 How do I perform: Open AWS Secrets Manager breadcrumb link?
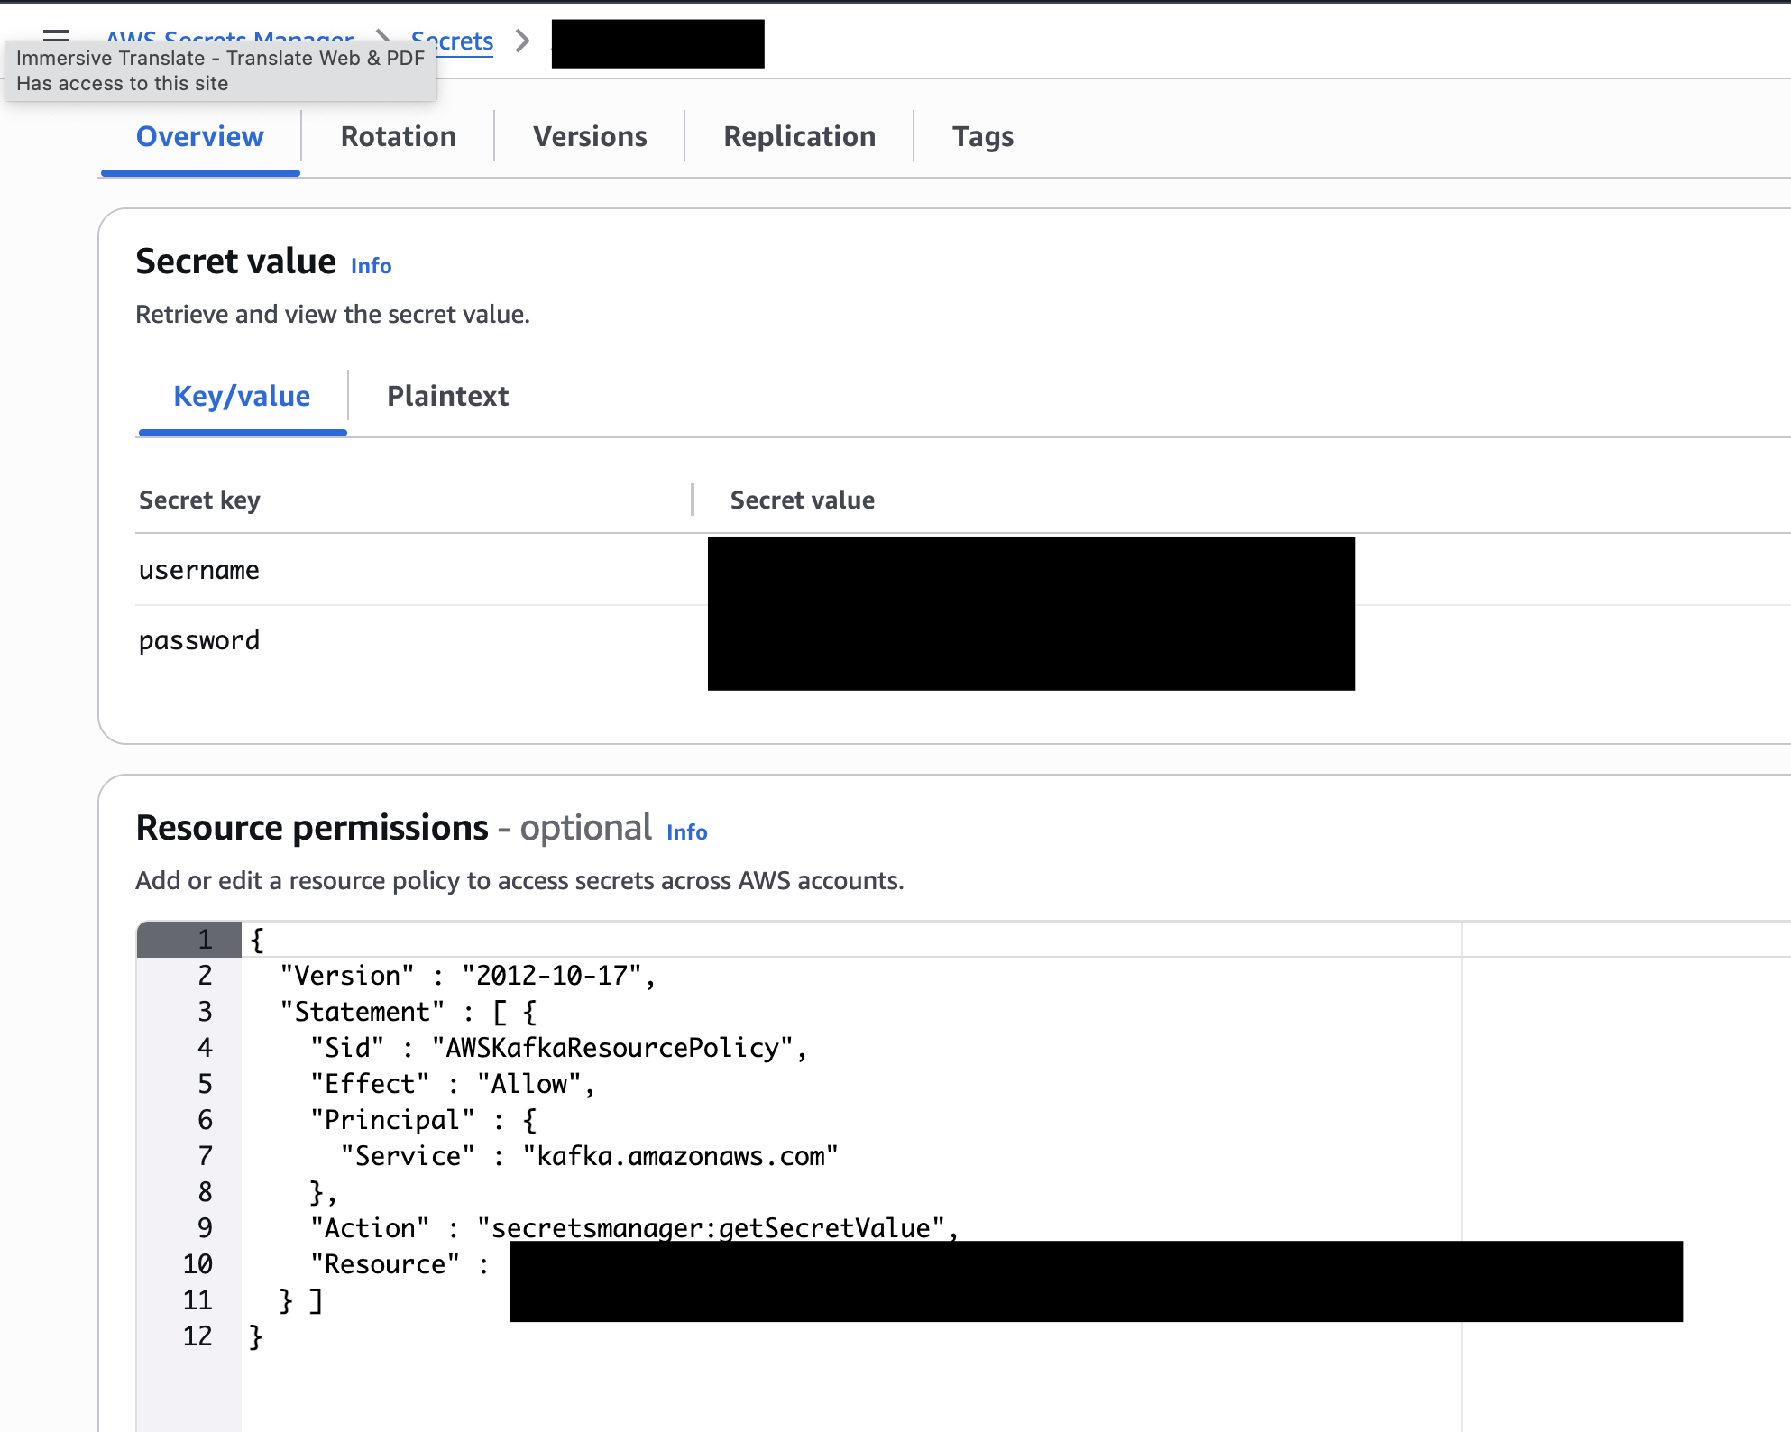230,36
